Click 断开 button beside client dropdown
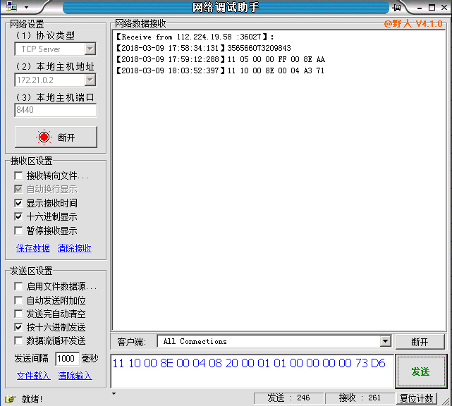This screenshot has width=452, height=406. [x=420, y=342]
